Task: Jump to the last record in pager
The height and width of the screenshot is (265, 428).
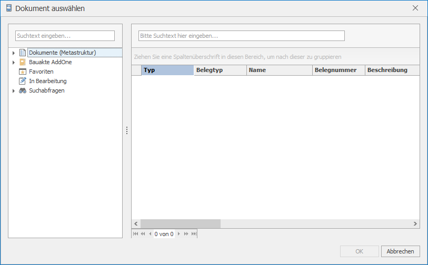Action: (x=194, y=234)
